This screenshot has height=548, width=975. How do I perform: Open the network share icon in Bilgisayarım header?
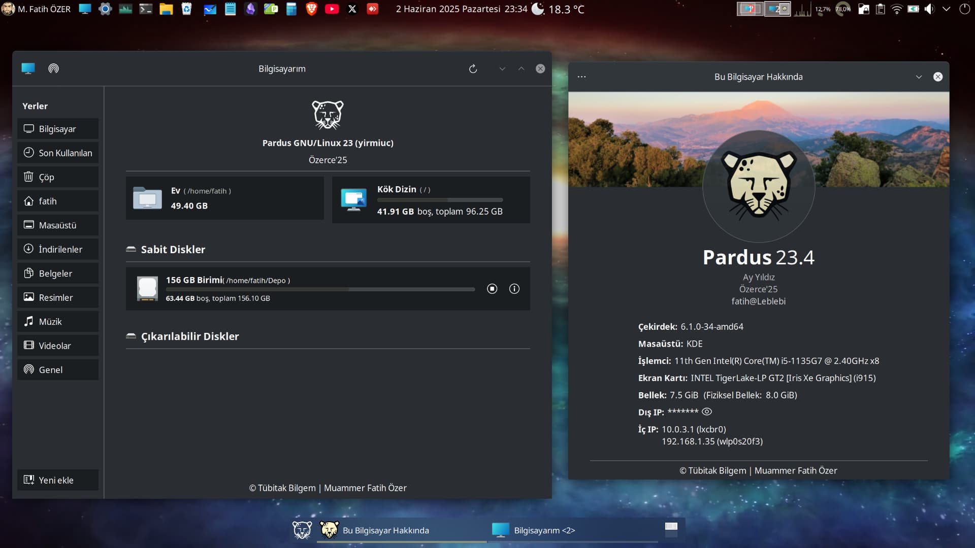click(x=53, y=68)
